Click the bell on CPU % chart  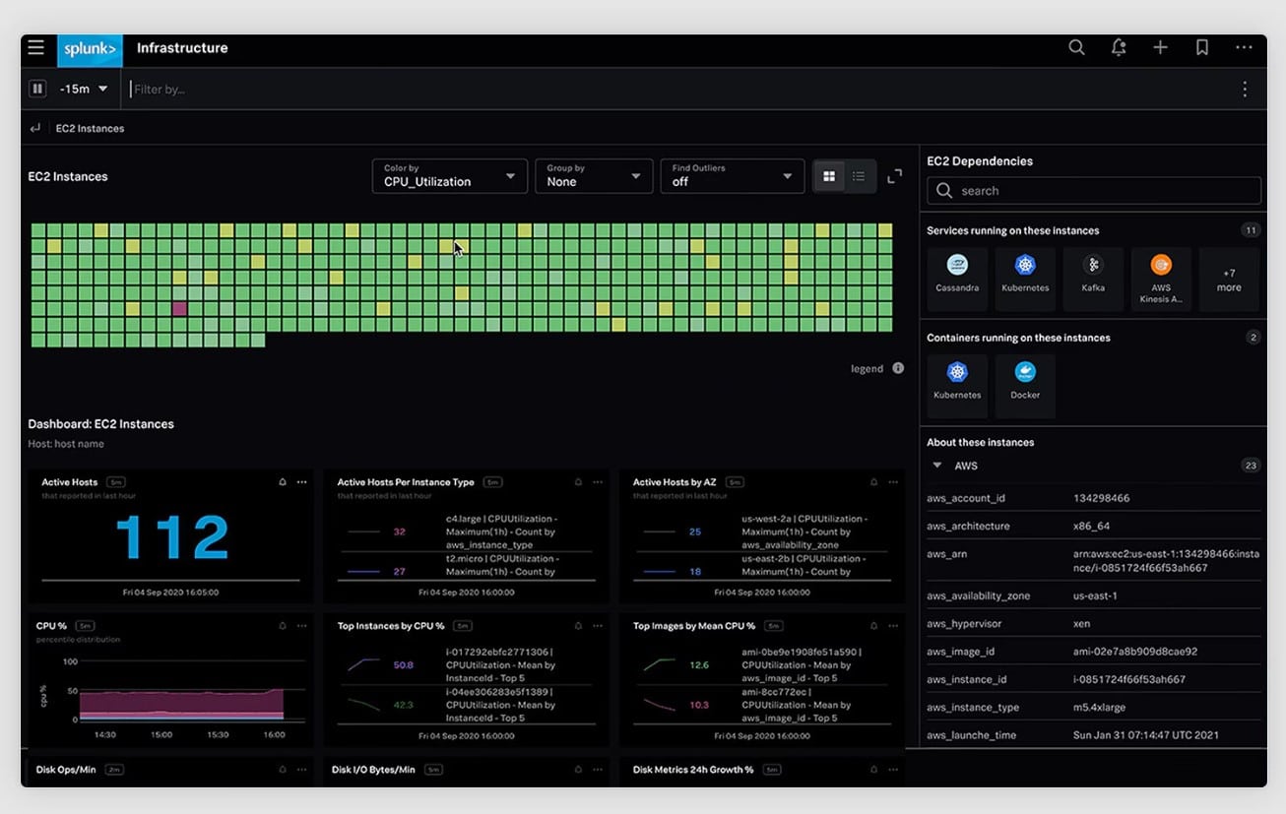pyautogui.click(x=283, y=626)
